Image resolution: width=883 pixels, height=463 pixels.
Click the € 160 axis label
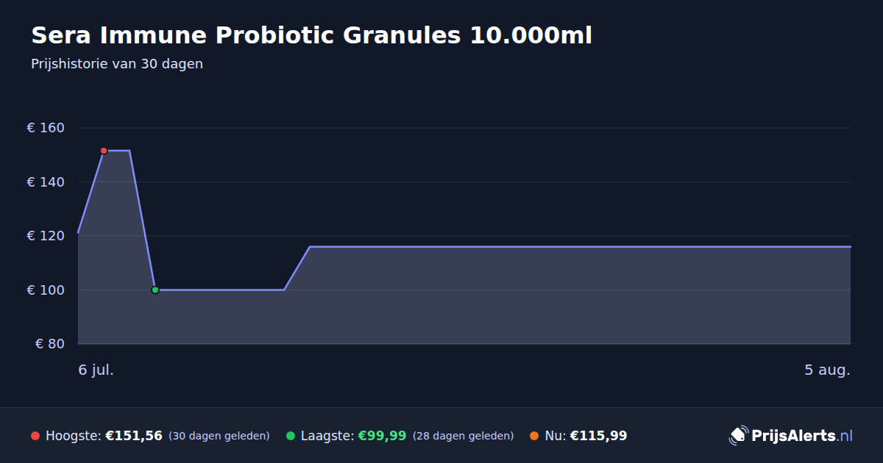pos(46,128)
